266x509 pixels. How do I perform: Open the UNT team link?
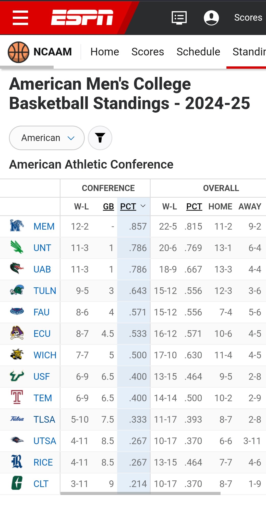pos(42,248)
